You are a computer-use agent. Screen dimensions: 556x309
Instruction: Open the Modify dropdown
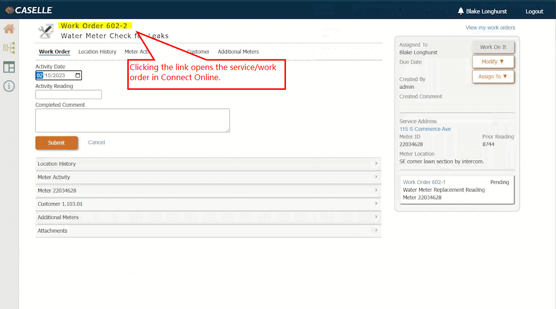(x=493, y=62)
